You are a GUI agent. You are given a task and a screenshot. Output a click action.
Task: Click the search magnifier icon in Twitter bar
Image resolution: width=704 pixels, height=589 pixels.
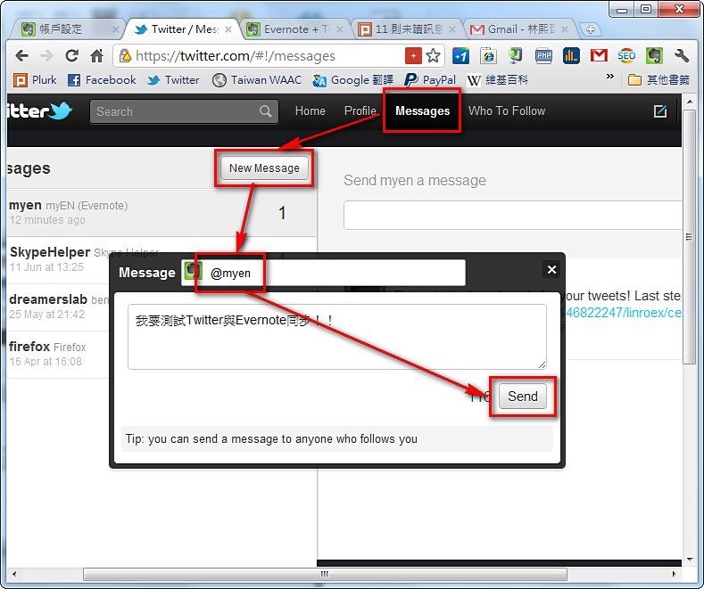(x=265, y=111)
